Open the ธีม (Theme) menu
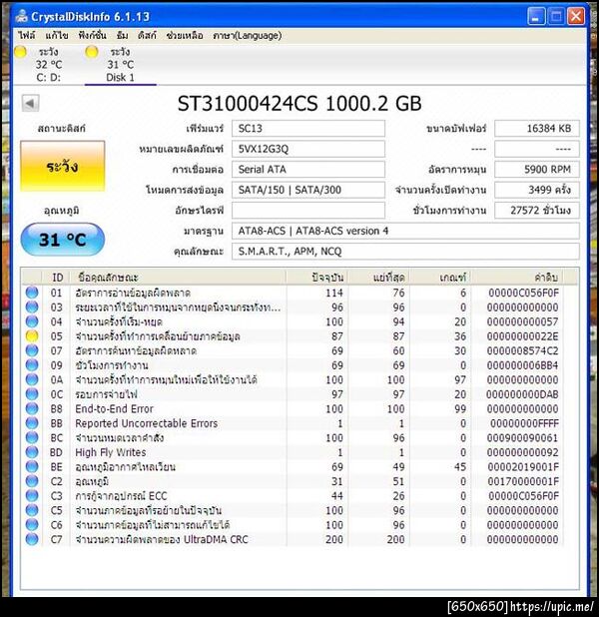The image size is (599, 617). point(123,35)
